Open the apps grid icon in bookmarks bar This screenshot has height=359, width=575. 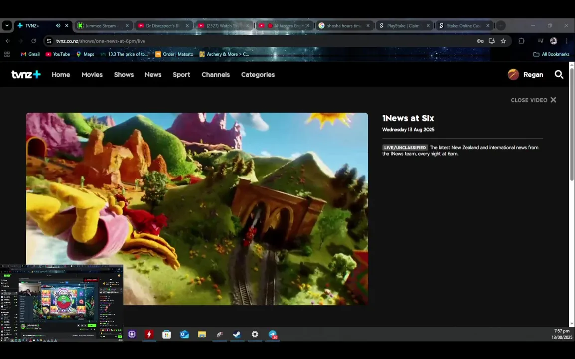7,54
